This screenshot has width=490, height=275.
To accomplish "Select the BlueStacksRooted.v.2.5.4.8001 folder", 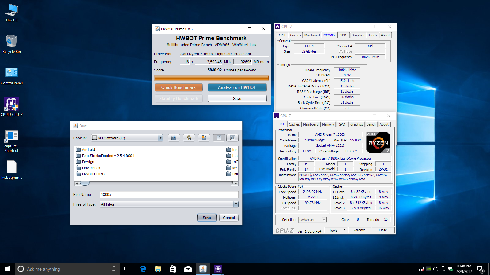I will coord(105,156).
